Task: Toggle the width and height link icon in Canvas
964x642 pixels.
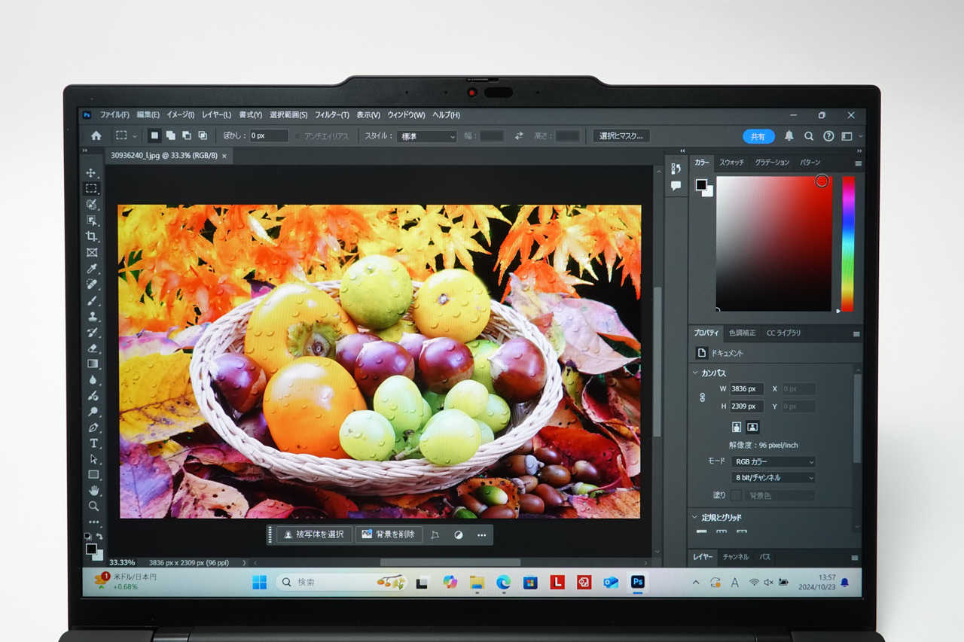Action: point(703,397)
